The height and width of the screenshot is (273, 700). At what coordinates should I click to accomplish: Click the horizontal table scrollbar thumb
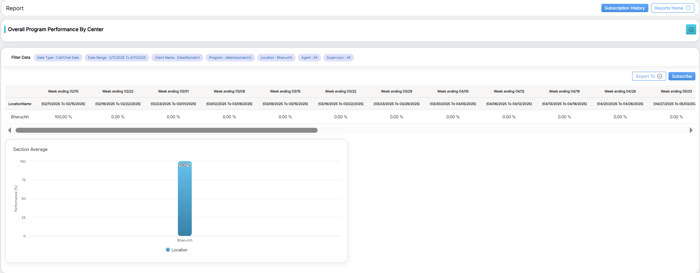(166, 130)
